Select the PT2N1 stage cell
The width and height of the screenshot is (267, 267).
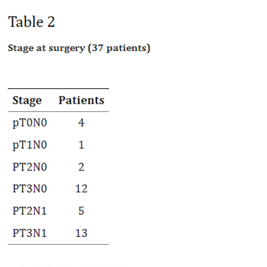pos(29,211)
